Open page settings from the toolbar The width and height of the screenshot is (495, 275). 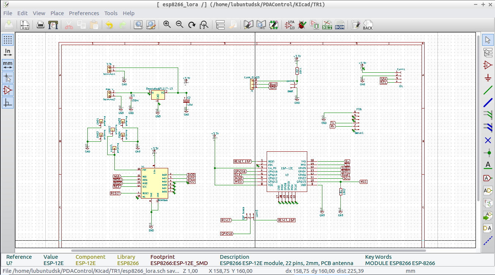coord(25,25)
